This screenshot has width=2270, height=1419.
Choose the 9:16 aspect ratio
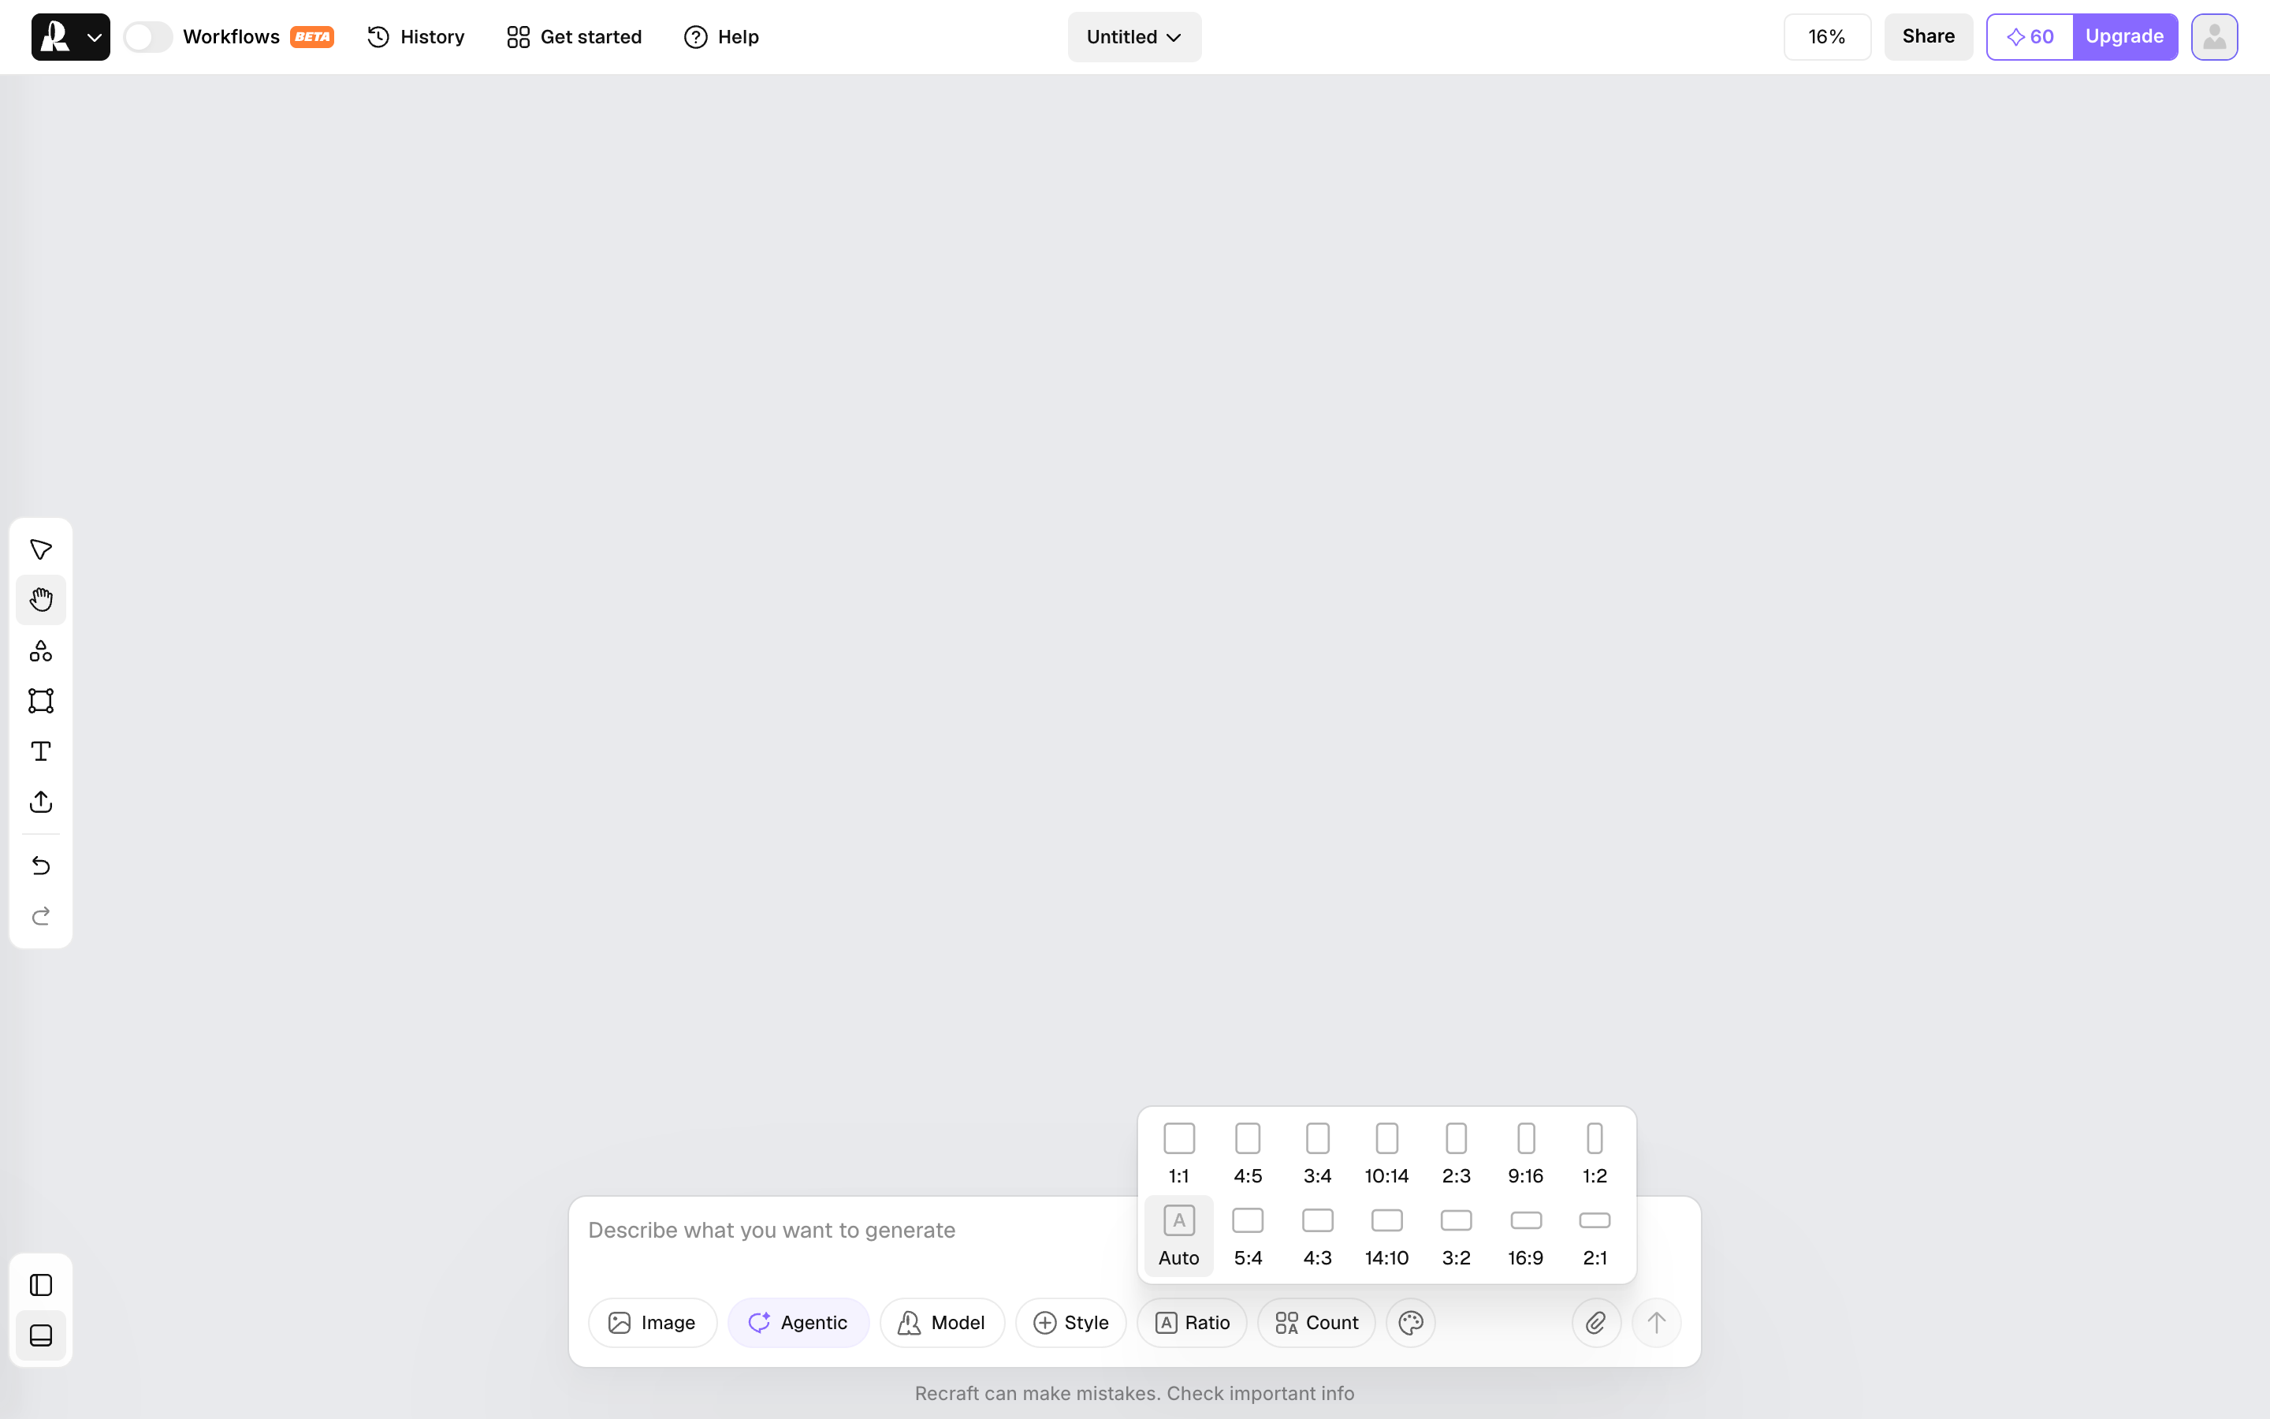click(x=1525, y=1153)
